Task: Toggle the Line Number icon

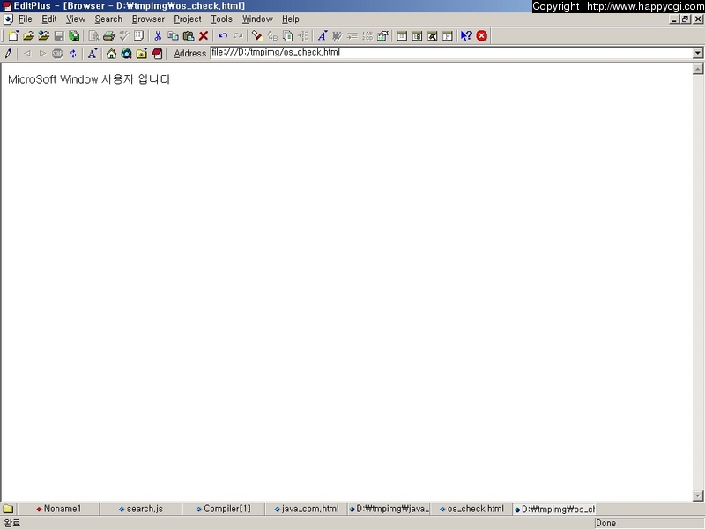Action: pyautogui.click(x=367, y=36)
